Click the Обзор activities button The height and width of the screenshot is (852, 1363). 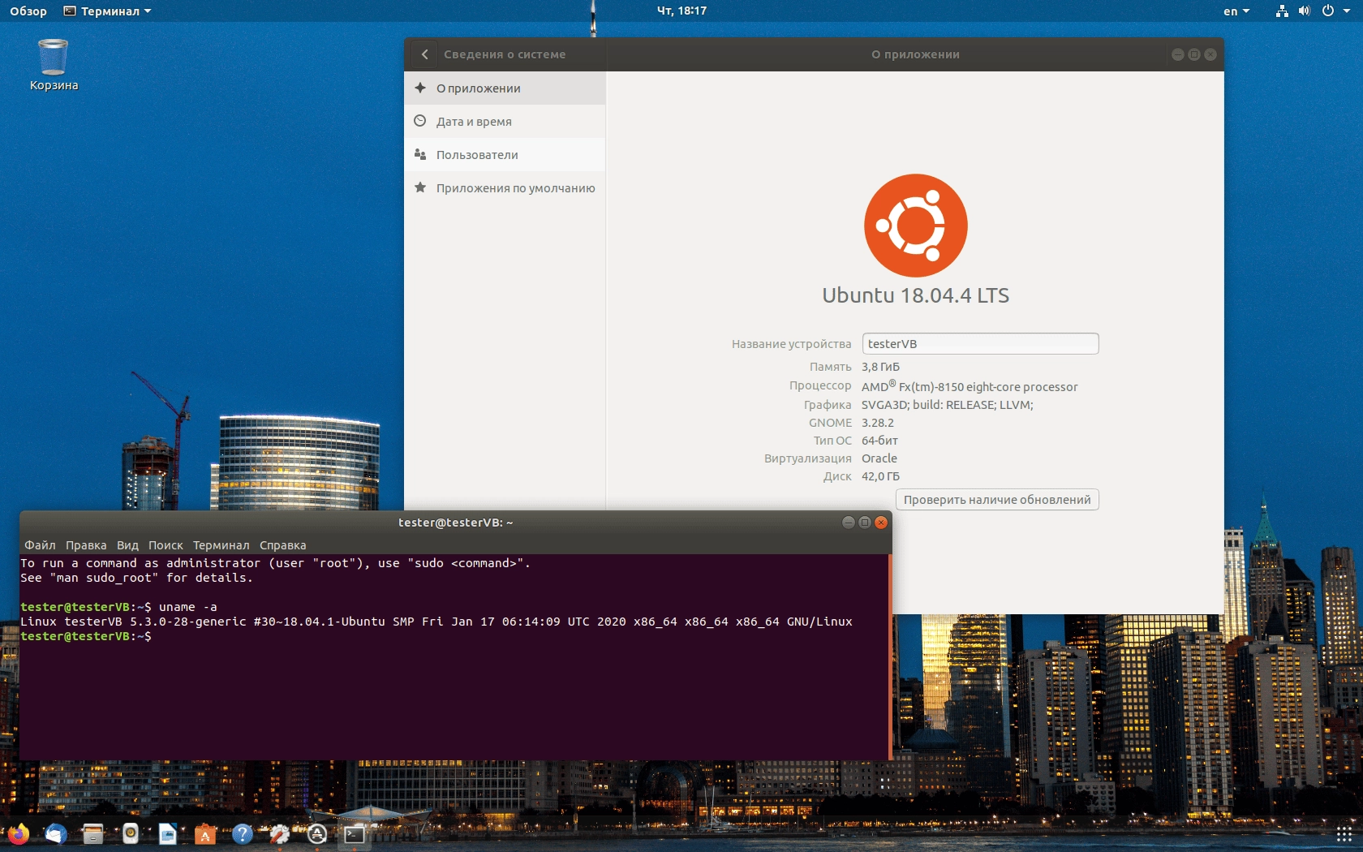coord(28,11)
